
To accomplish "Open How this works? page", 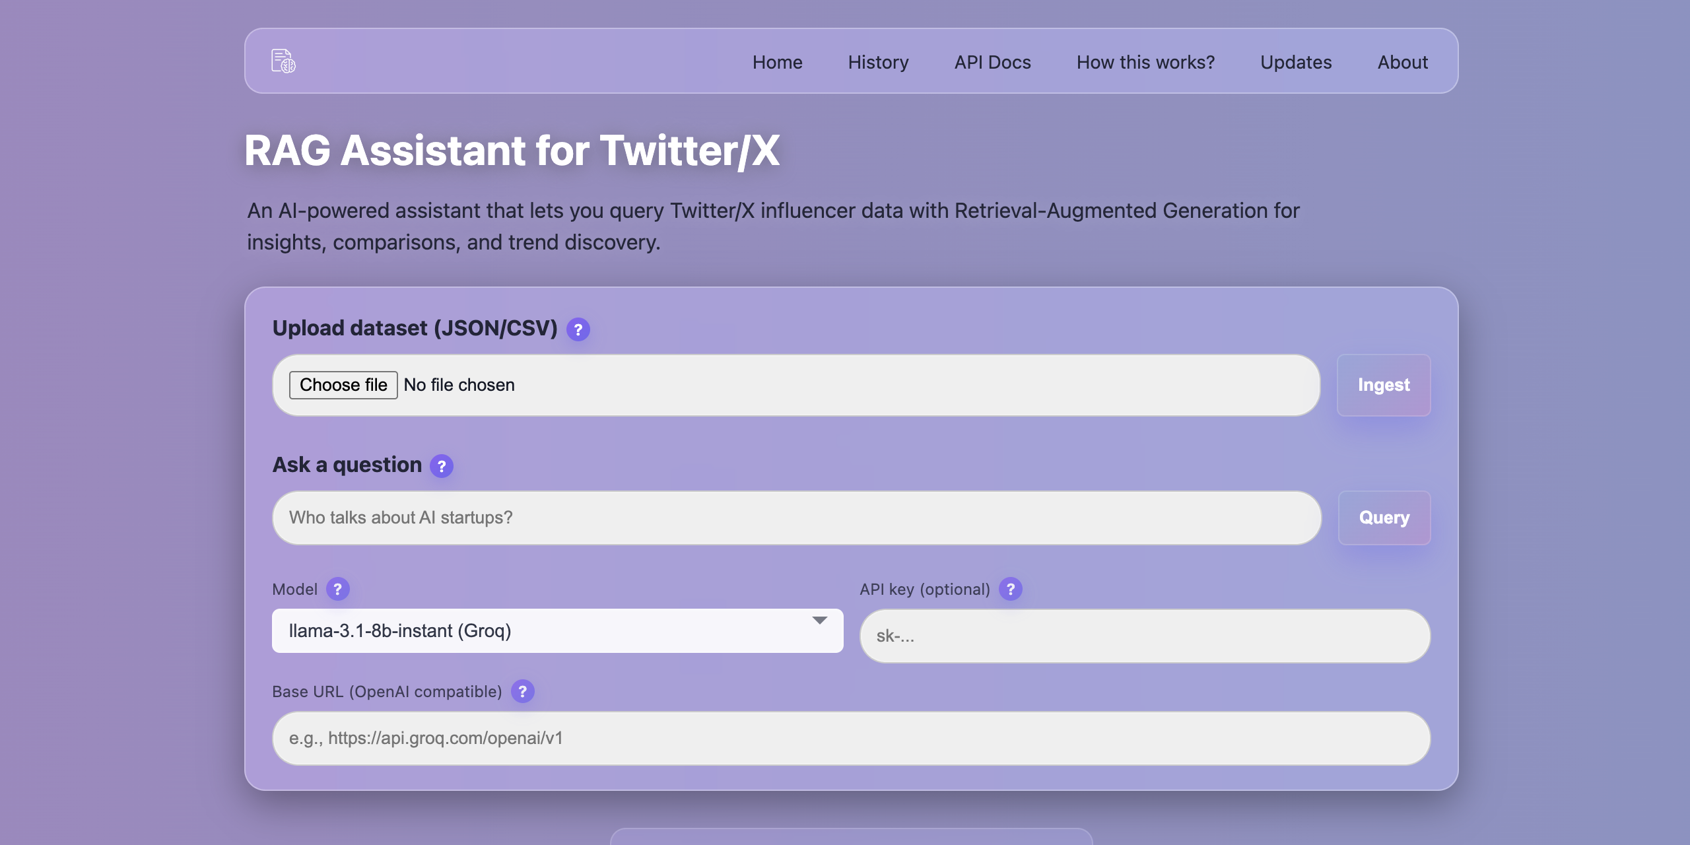I will click(x=1145, y=62).
